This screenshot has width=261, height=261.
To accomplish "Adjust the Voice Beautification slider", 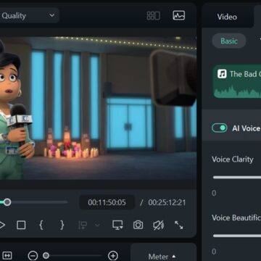I will [x=237, y=236].
